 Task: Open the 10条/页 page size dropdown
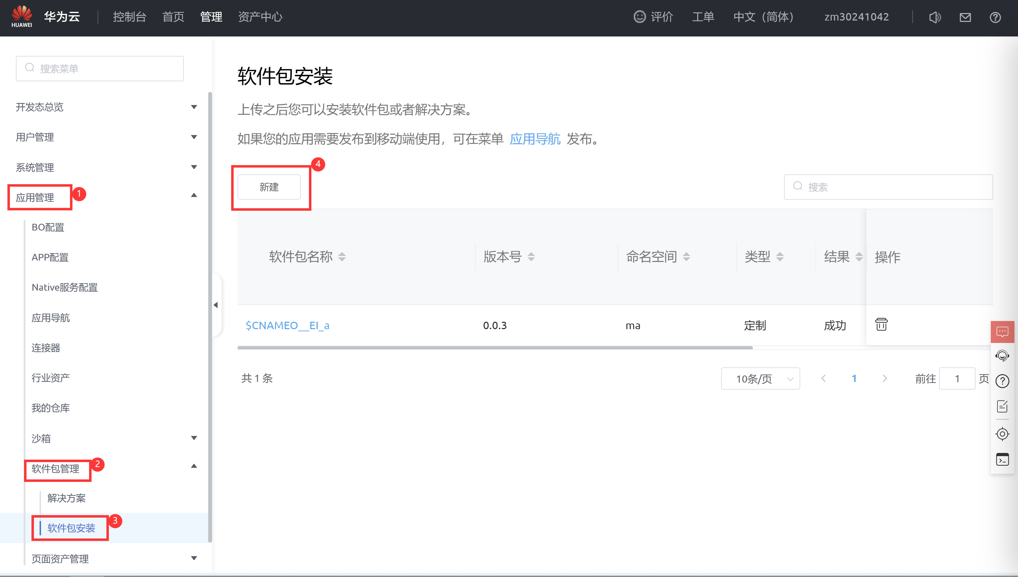(760, 378)
